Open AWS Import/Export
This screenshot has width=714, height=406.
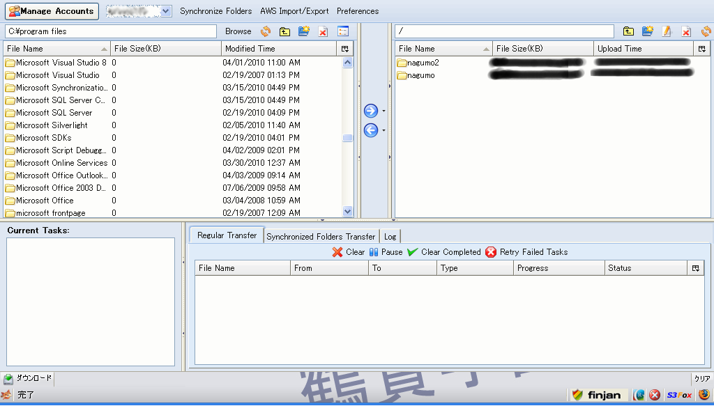click(295, 11)
